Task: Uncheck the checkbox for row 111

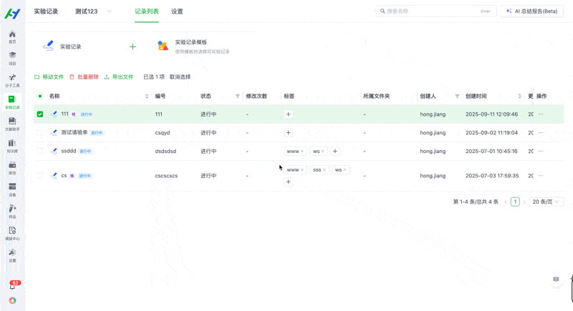Action: pyautogui.click(x=40, y=114)
